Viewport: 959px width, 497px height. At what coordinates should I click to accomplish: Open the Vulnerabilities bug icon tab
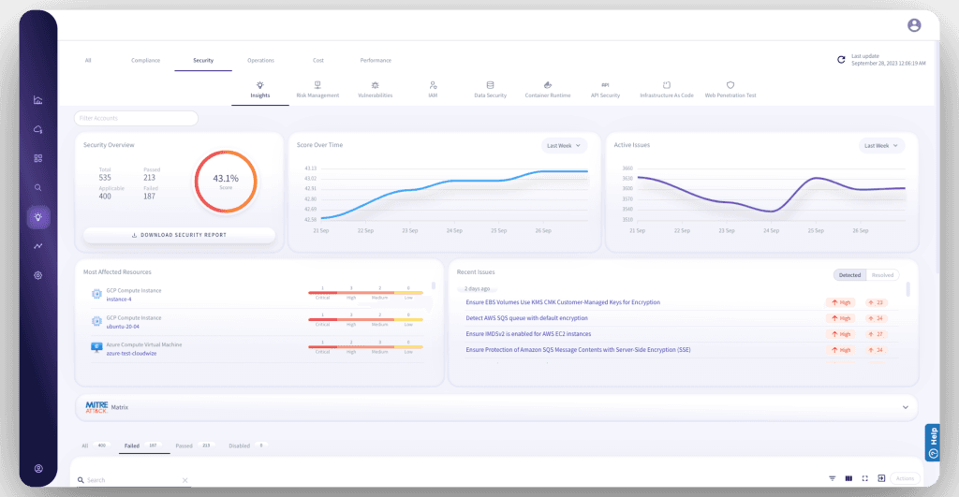(375, 85)
